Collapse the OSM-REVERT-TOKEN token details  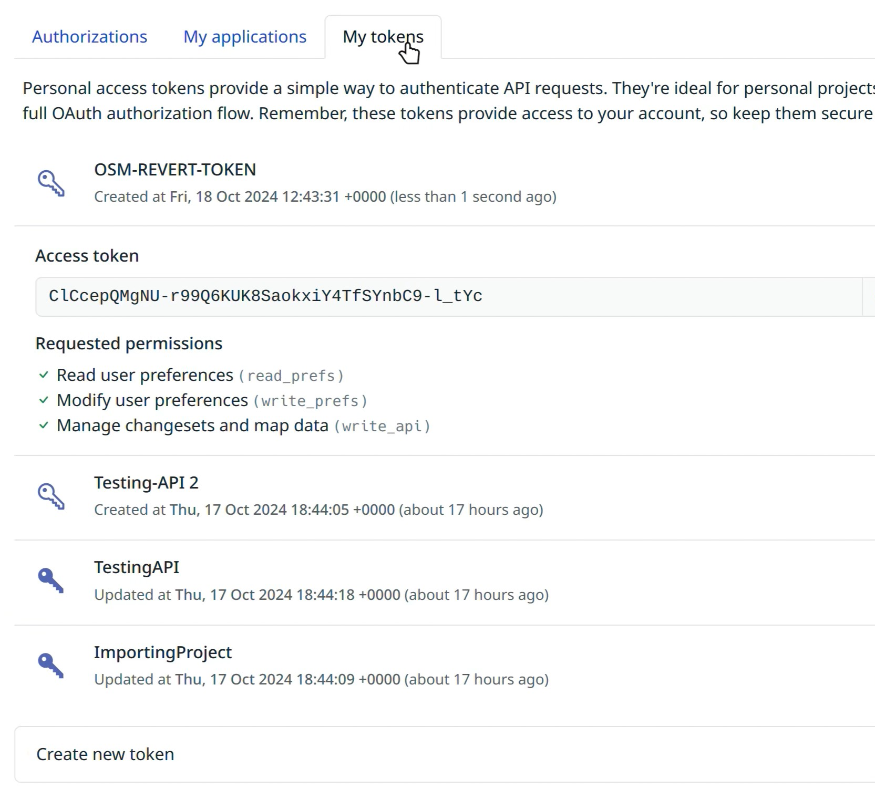click(x=174, y=170)
